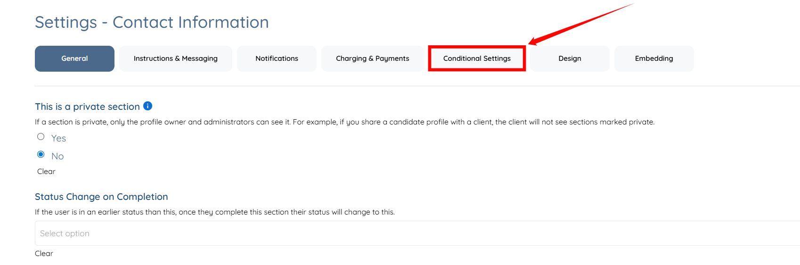Image resolution: width=800 pixels, height=265 pixels.
Task: Clear the Status Change on Completion selection
Action: pyautogui.click(x=44, y=254)
